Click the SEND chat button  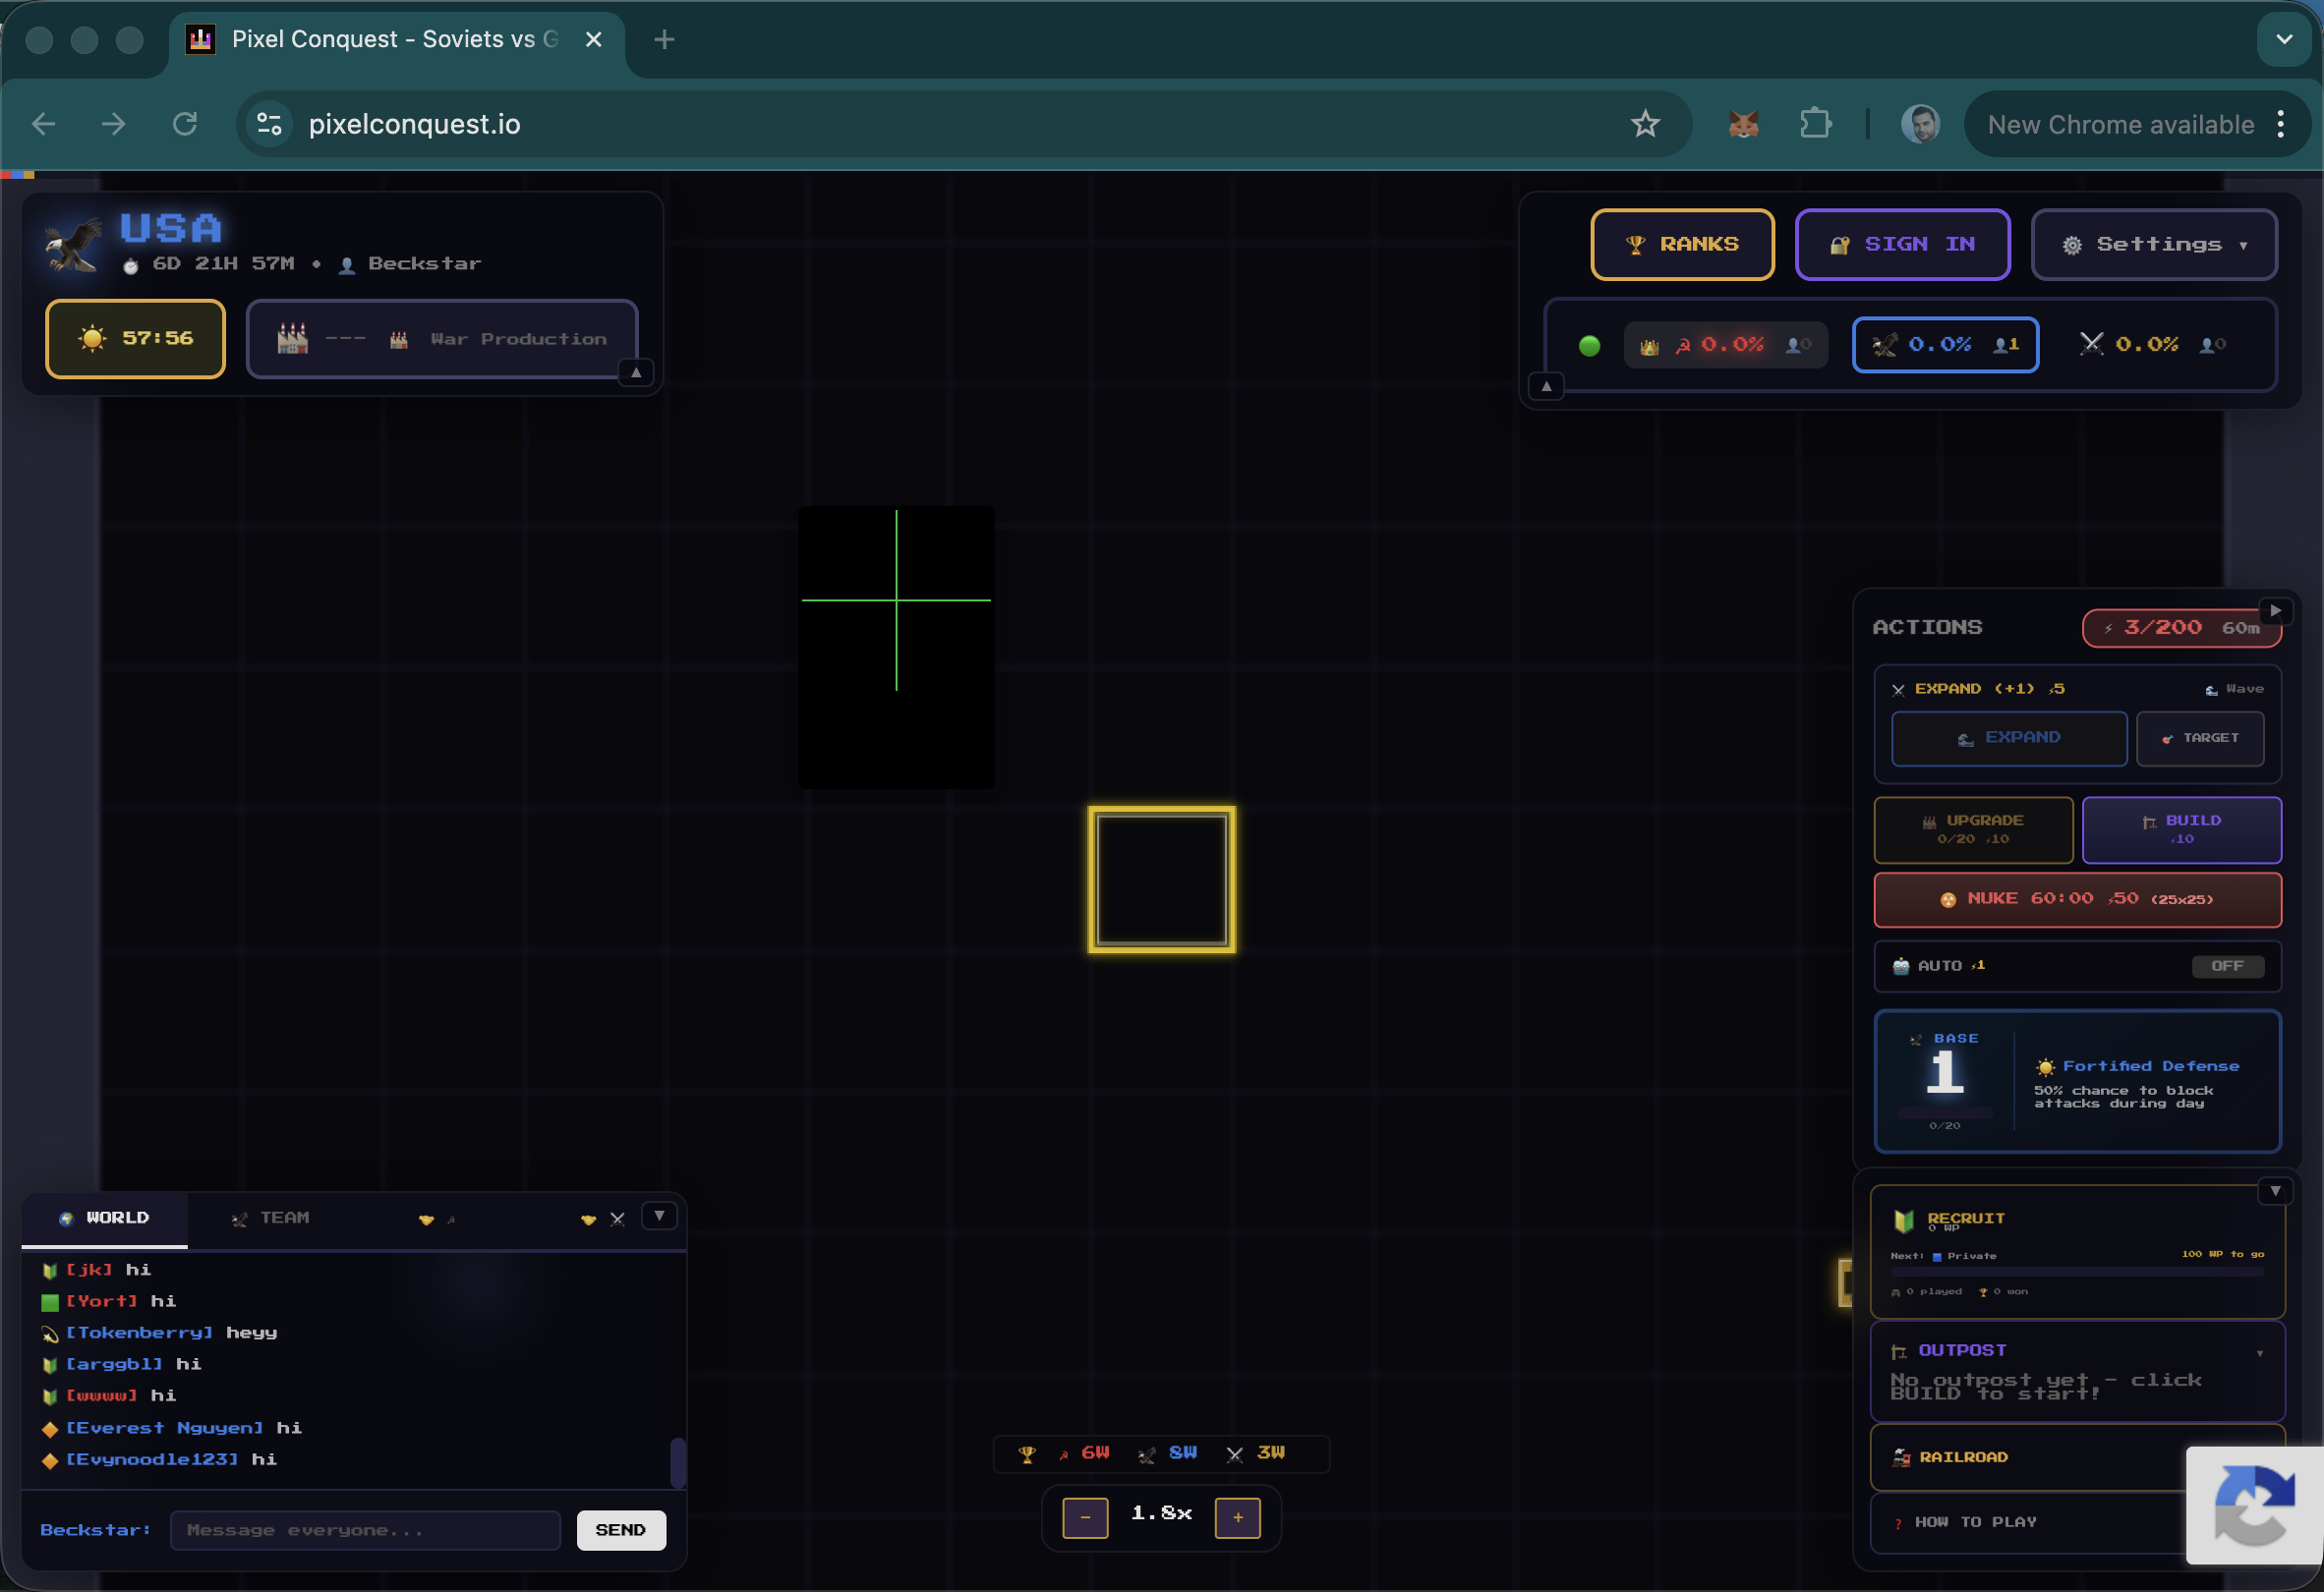[621, 1530]
